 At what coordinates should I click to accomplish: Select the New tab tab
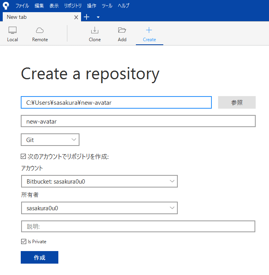(x=42, y=17)
